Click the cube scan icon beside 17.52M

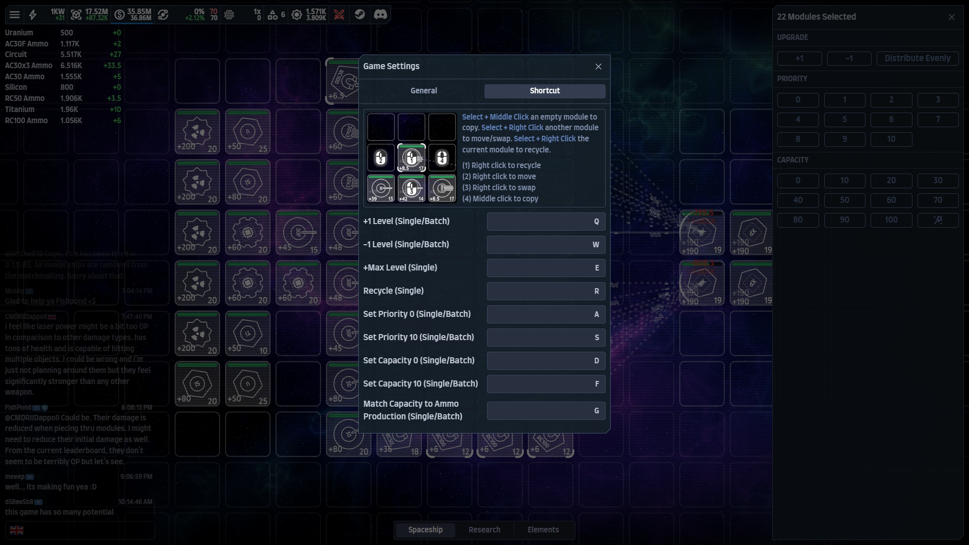76,15
